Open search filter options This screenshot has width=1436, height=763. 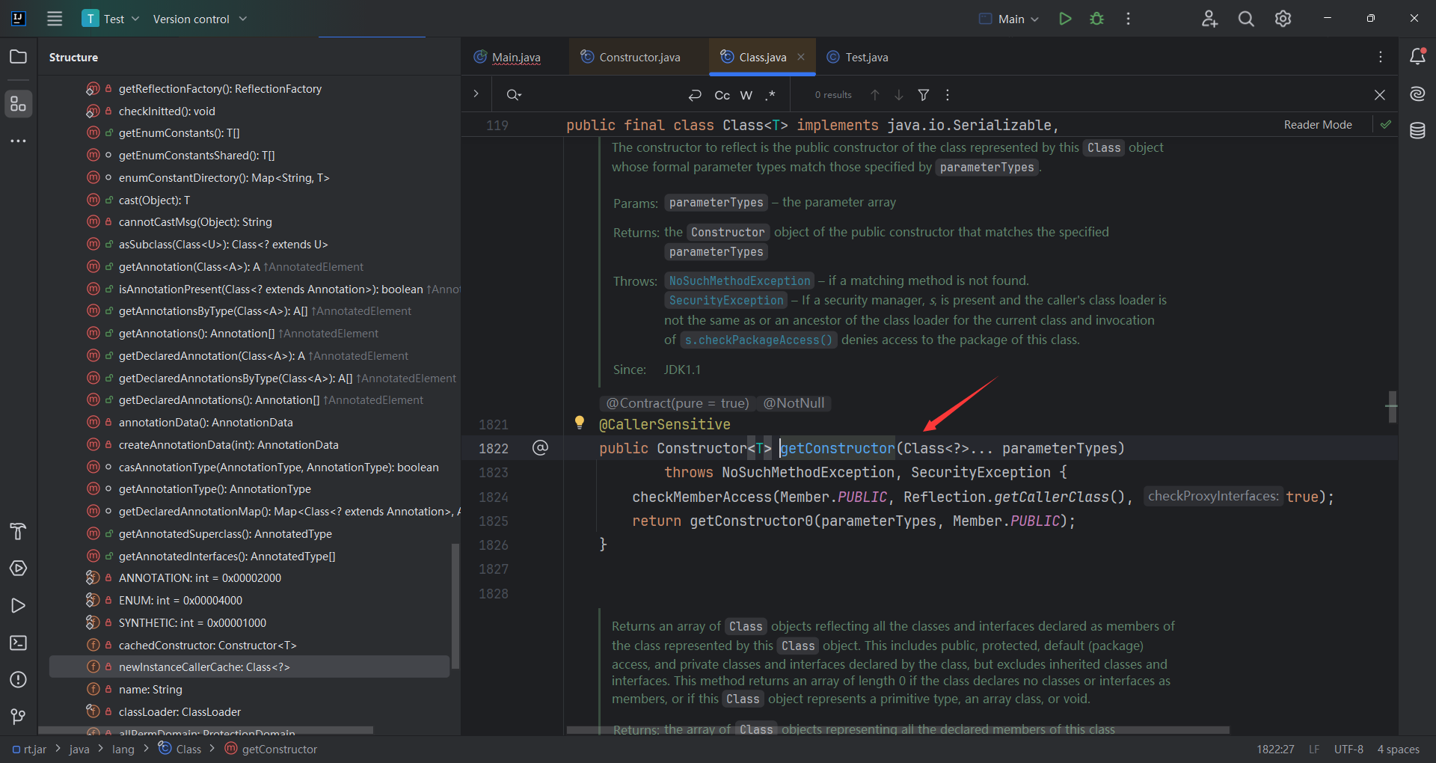(x=924, y=95)
